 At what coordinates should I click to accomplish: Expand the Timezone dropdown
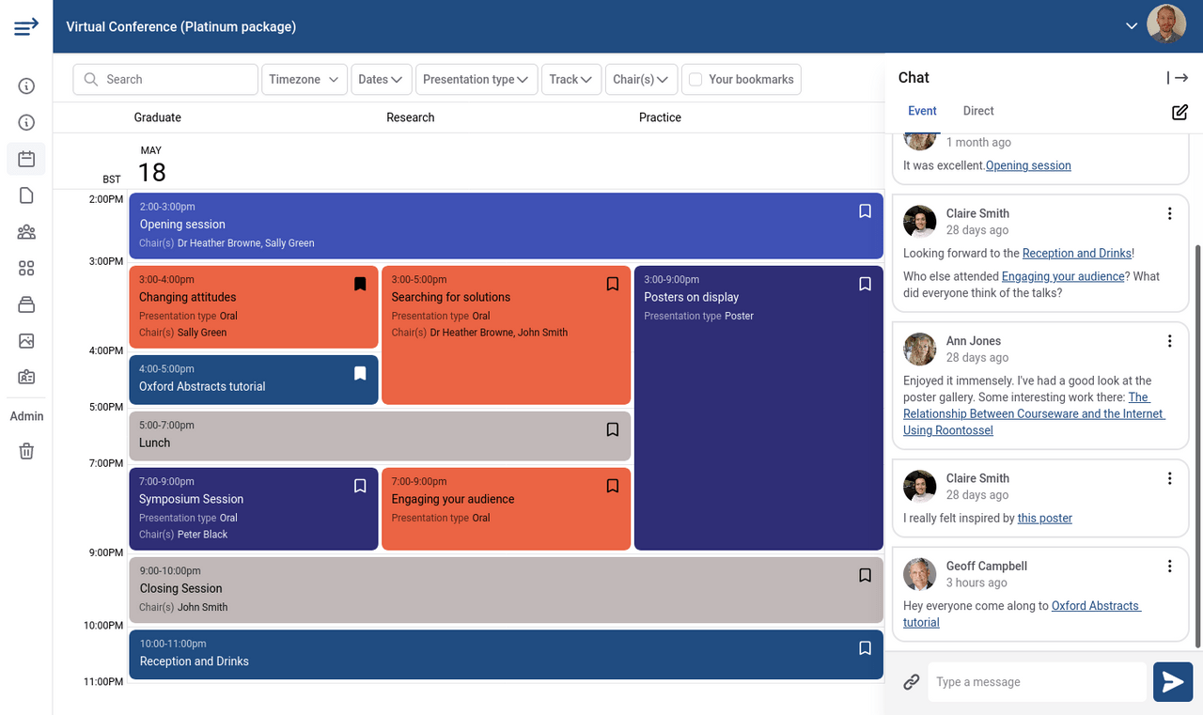[304, 80]
